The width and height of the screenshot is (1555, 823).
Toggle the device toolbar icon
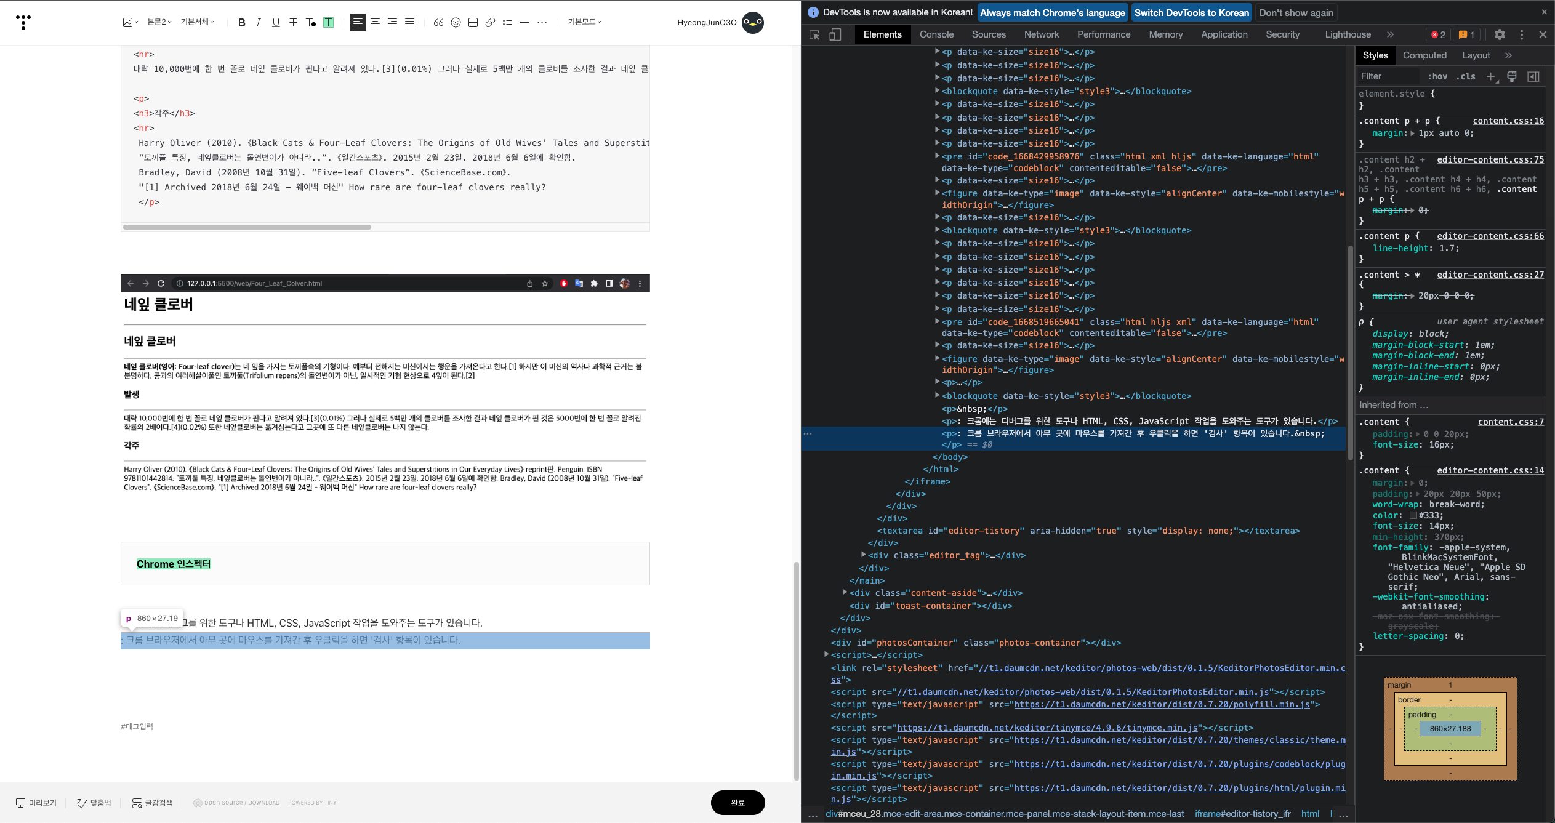[835, 35]
